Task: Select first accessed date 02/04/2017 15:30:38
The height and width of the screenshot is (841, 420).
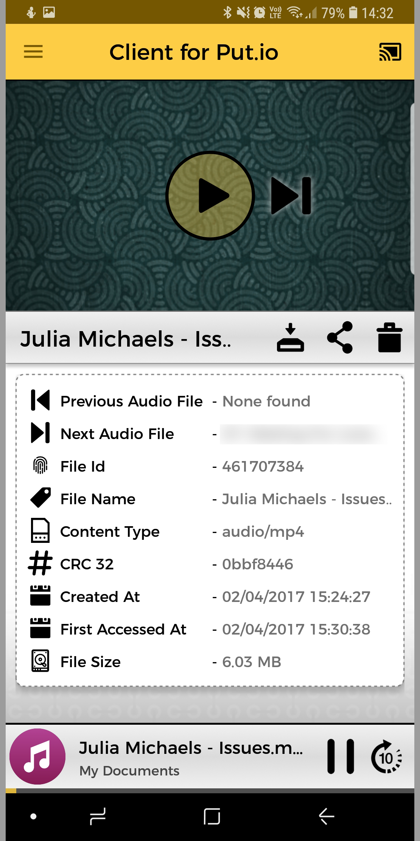Action: click(x=296, y=629)
